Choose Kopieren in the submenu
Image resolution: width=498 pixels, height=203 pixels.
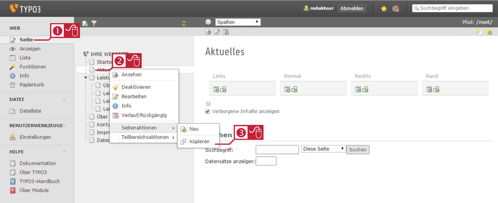[199, 142]
